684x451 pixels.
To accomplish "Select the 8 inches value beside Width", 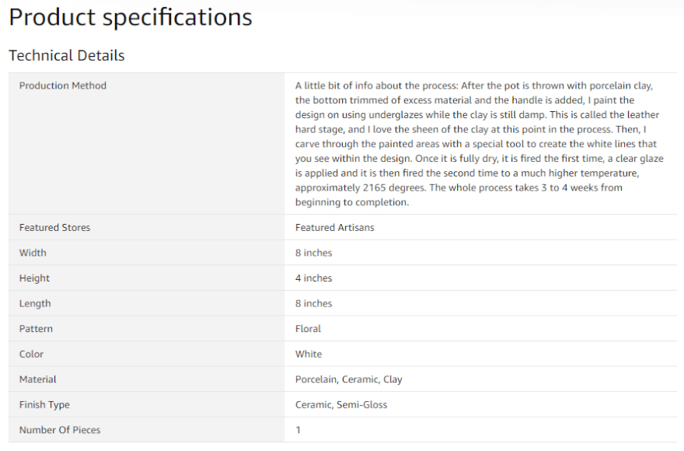I will click(x=313, y=253).
